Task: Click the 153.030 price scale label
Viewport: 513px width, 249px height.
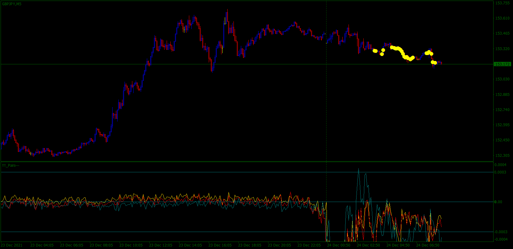Action: click(502, 79)
